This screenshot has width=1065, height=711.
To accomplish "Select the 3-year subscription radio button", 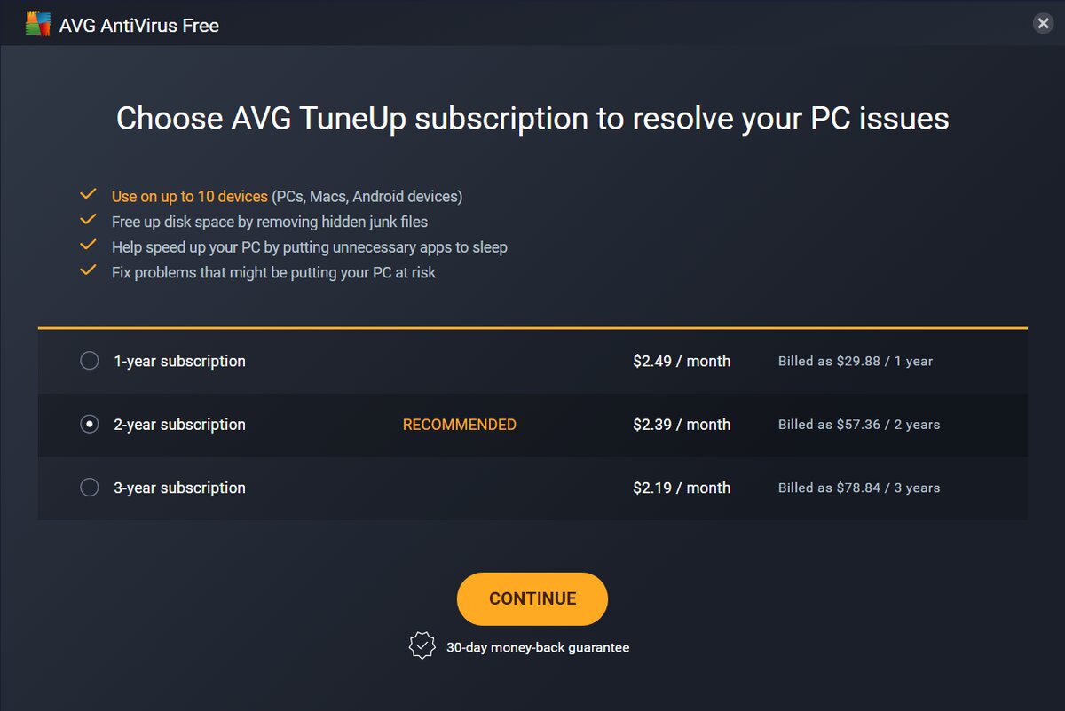I will (x=90, y=488).
